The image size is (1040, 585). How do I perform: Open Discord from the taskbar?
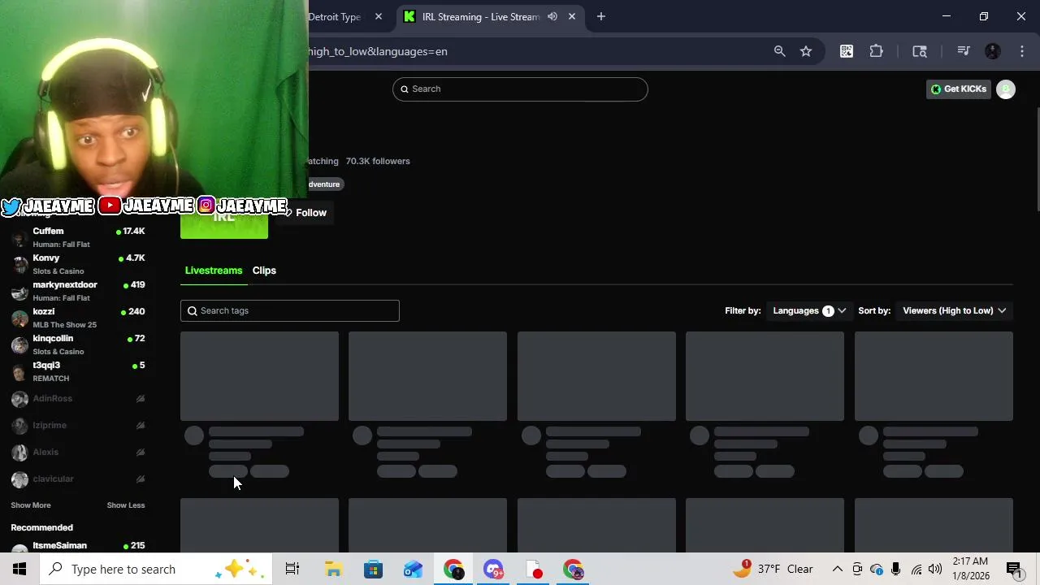click(493, 569)
